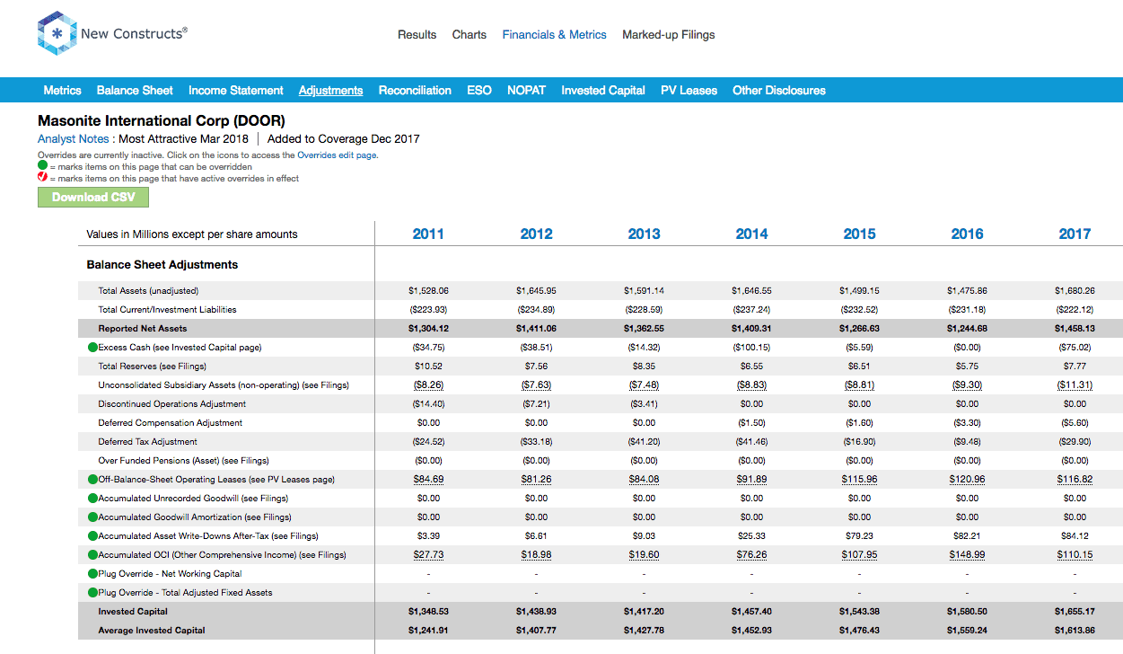Click Accumulated OCI 2016 value $148.99
This screenshot has width=1123, height=654.
tap(967, 555)
